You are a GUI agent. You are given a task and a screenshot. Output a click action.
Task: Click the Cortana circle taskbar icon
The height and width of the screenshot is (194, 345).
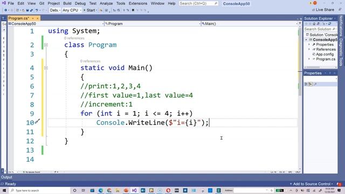pyautogui.click(x=74, y=190)
